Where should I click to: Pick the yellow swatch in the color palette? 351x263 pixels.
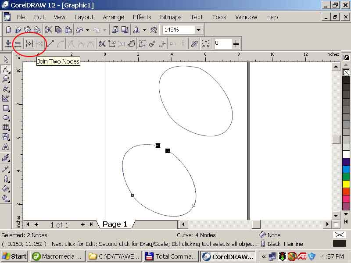[346, 184]
